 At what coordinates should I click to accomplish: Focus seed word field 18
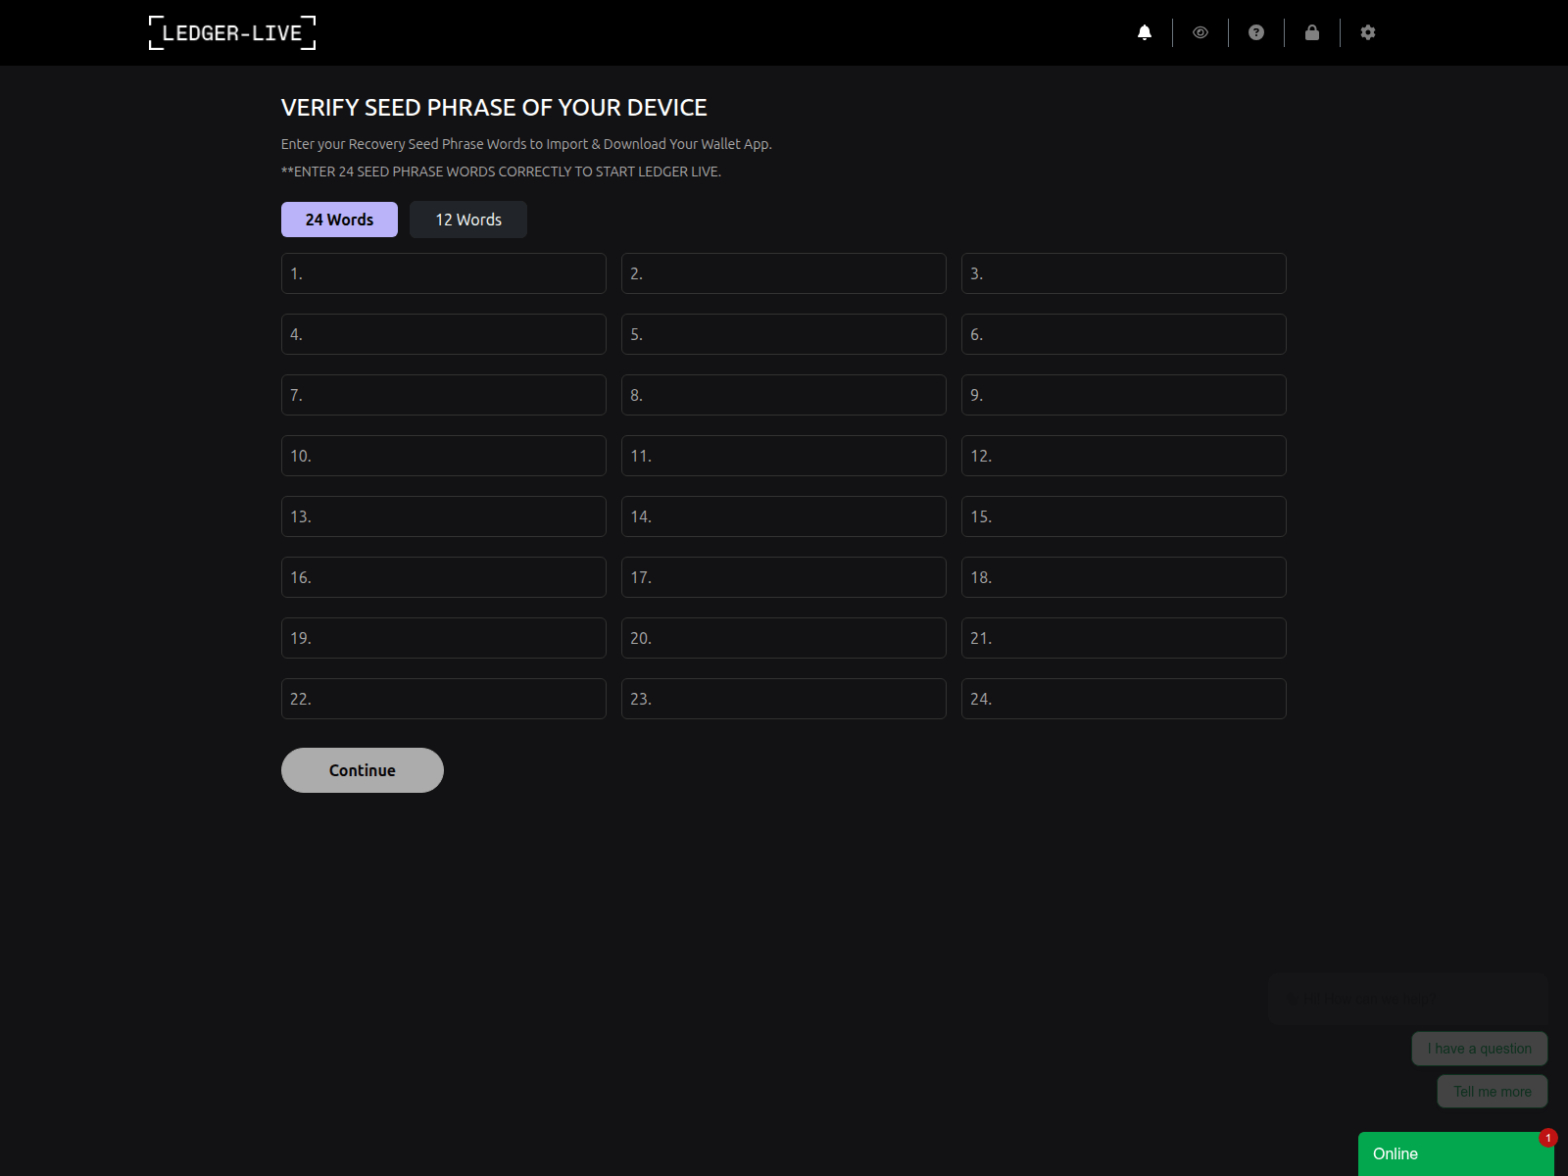pyautogui.click(x=1124, y=577)
